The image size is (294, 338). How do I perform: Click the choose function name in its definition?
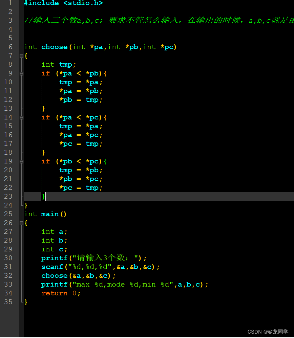(x=55, y=47)
